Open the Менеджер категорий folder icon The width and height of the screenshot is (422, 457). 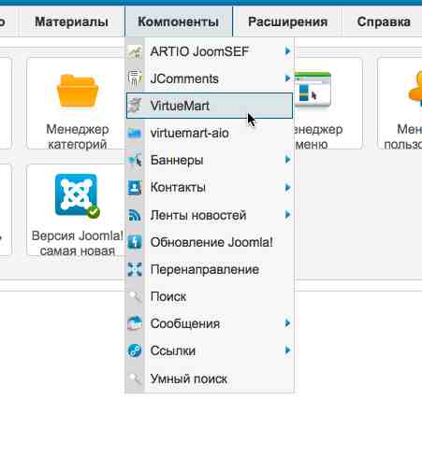tap(78, 91)
